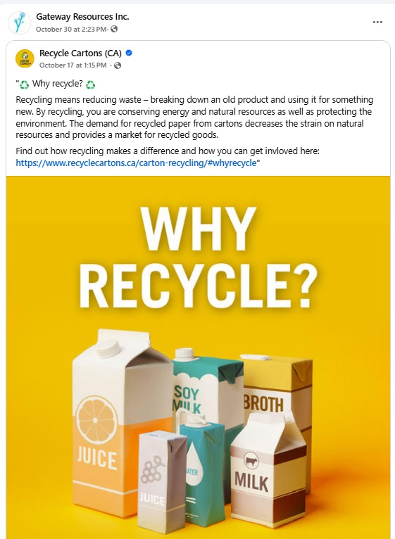The width and height of the screenshot is (395, 539).
Task: Click the globe privacy icon beside October 30
Action: (x=114, y=30)
